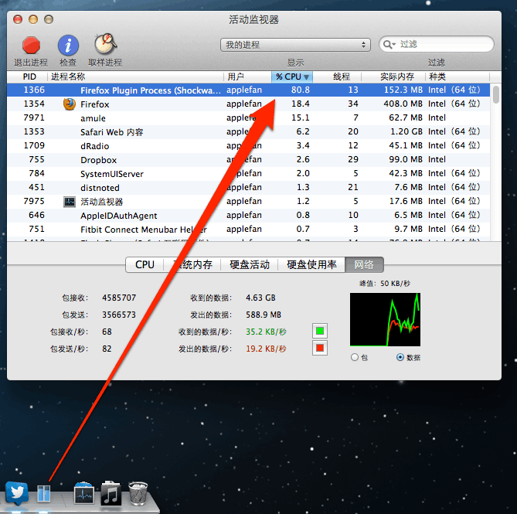The width and height of the screenshot is (517, 514).
Task: Click the 588.9 MB sent data value
Action: tap(264, 315)
